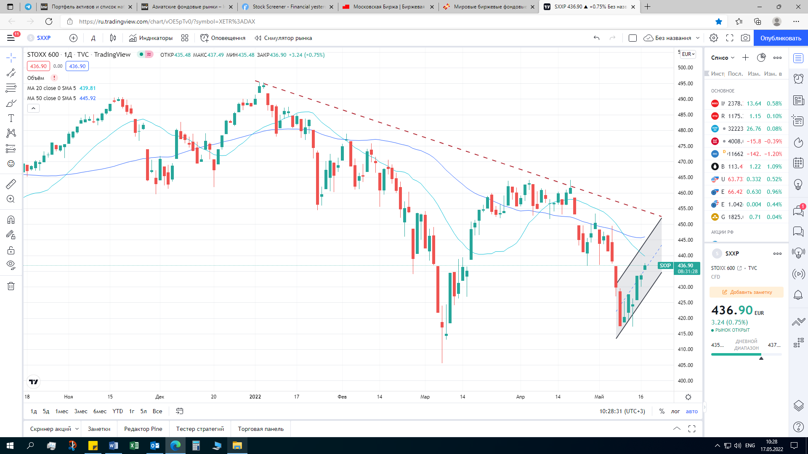This screenshot has width=808, height=454.
Task: Select the brush drawing tool
Action: tap(11, 103)
